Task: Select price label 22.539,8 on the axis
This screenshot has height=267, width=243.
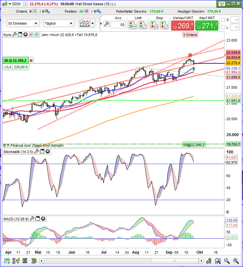Action: tap(233, 52)
